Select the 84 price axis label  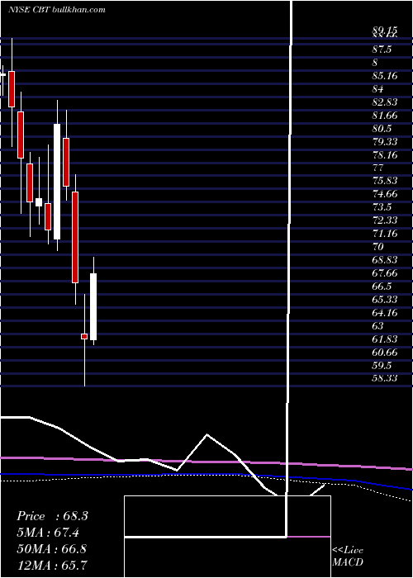[x=378, y=89]
